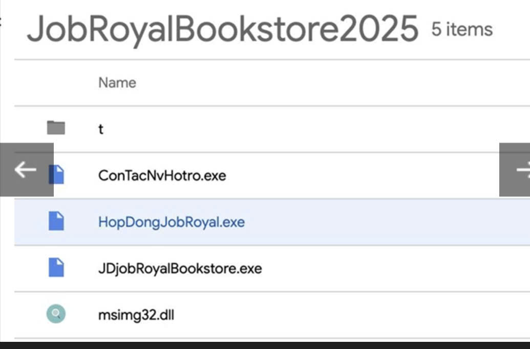Click the gray folder icon for t
The image size is (530, 349).
pos(56,128)
